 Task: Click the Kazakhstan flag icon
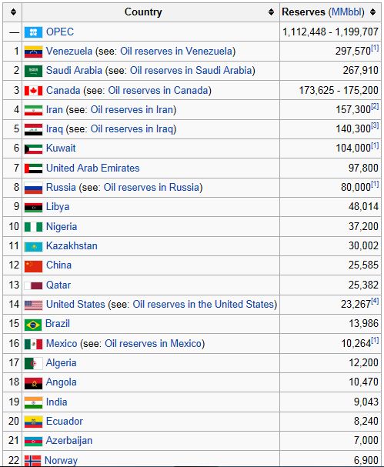pos(33,246)
